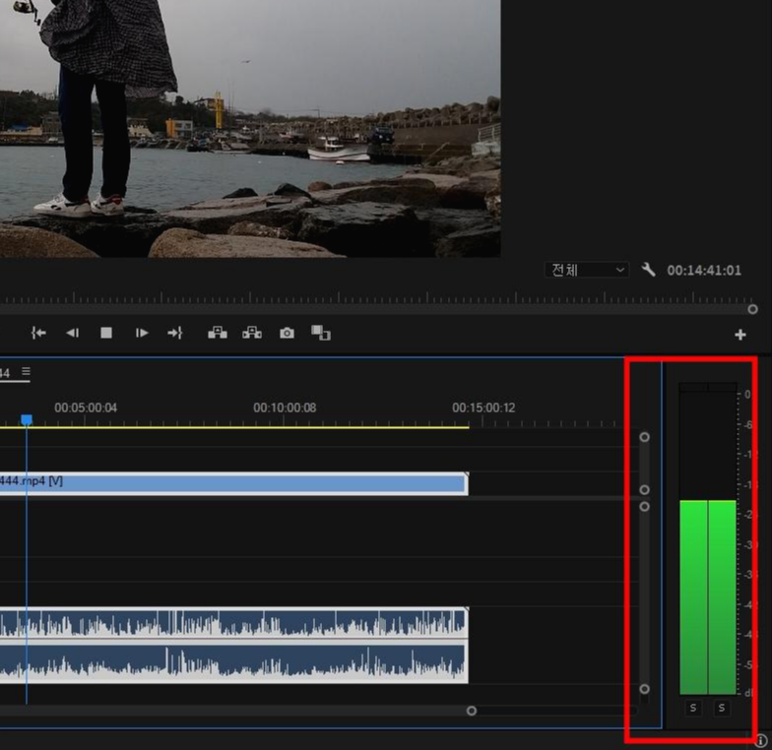Open the sequence tab panel menu
Screen dimensions: 772x750
[x=26, y=371]
